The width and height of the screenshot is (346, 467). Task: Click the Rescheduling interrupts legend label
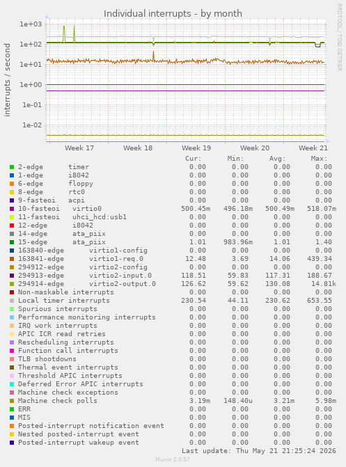(x=66, y=342)
